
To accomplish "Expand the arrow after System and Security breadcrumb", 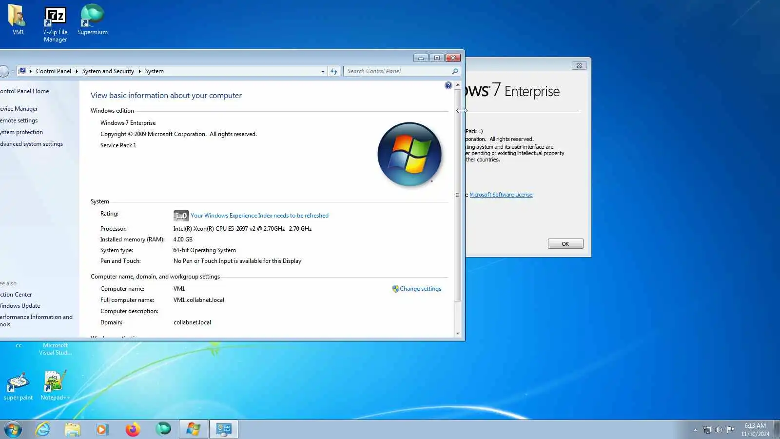I will pyautogui.click(x=139, y=71).
